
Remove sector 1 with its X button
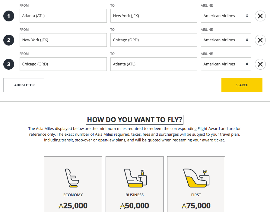click(x=260, y=16)
